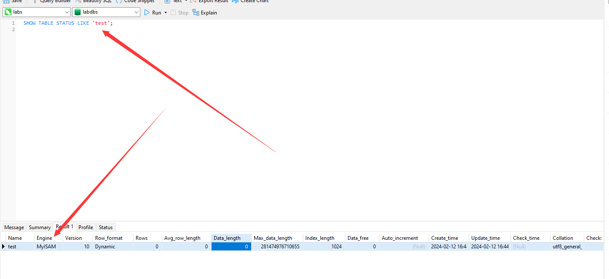Click the Engine column header
The image size is (609, 279).
[x=44, y=238]
